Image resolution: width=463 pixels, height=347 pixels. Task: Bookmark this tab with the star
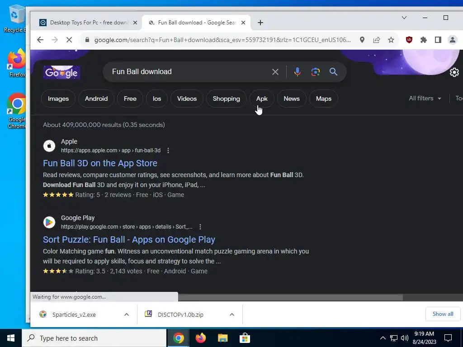[x=391, y=40]
